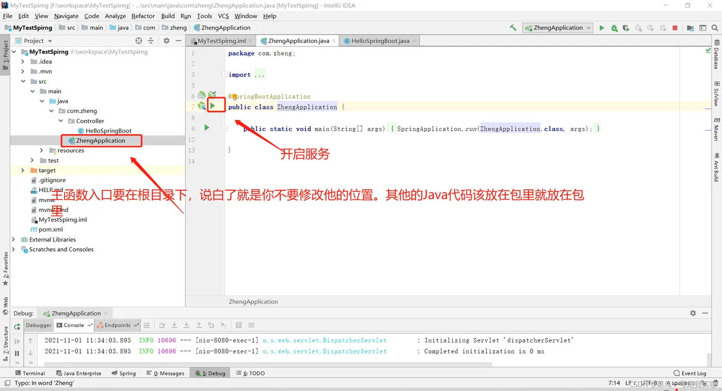Switch to the Console tab
Screen dimensions: 722x391
[x=74, y=325]
